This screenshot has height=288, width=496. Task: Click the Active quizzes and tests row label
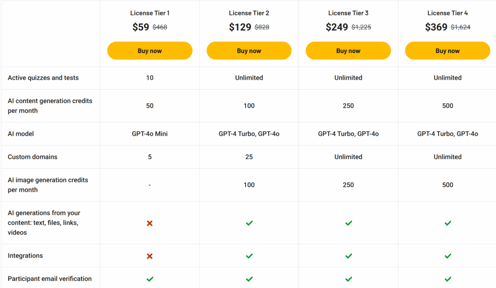[43, 78]
